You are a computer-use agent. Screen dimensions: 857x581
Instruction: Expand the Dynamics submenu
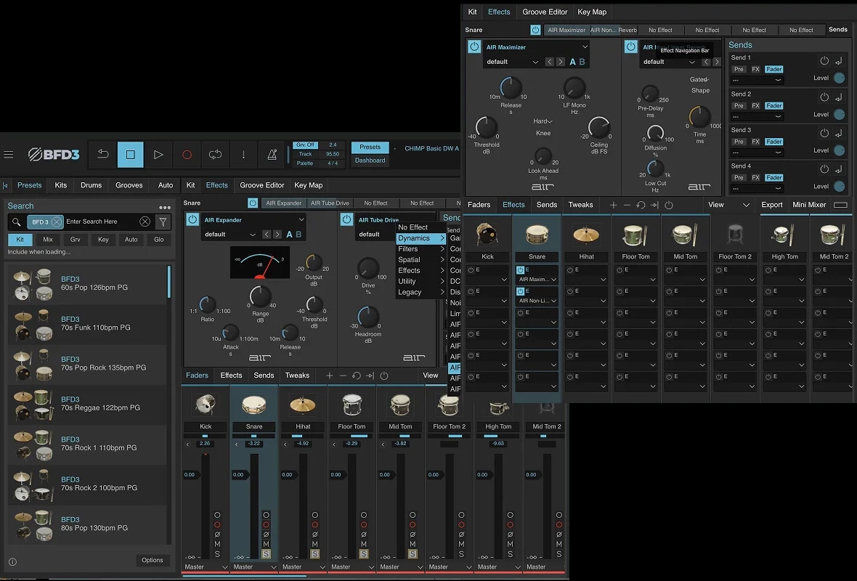click(x=421, y=238)
